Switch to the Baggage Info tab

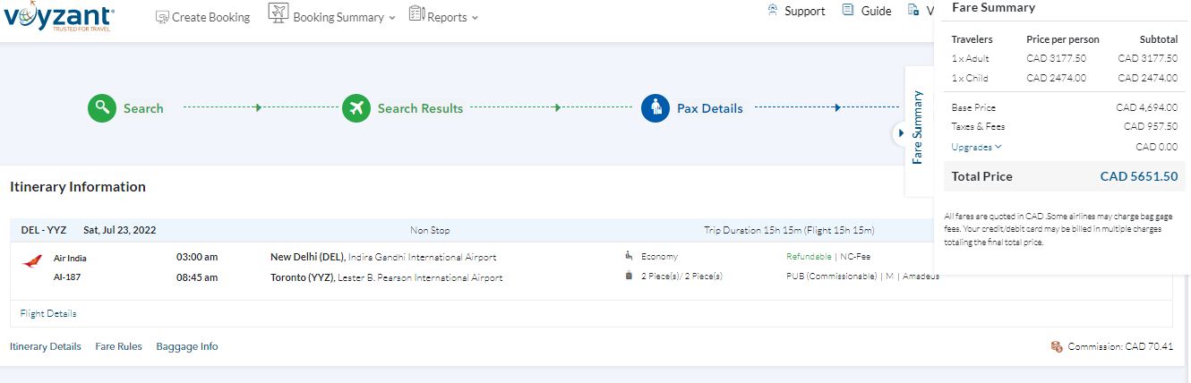point(186,346)
